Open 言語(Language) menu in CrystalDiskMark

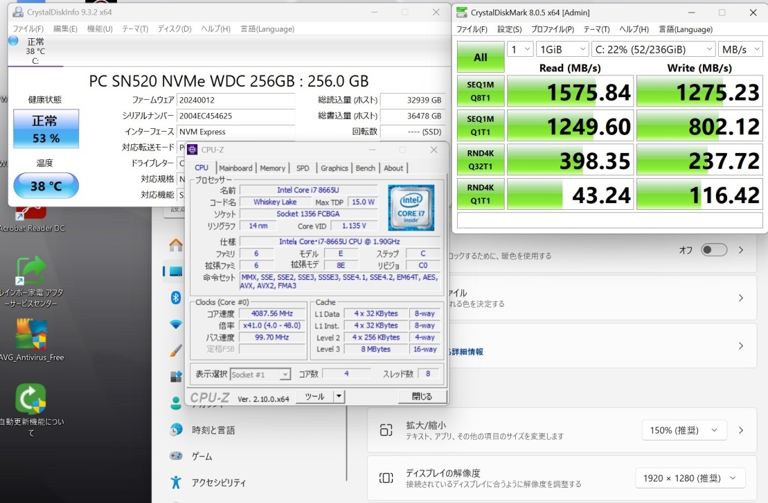pyautogui.click(x=686, y=29)
